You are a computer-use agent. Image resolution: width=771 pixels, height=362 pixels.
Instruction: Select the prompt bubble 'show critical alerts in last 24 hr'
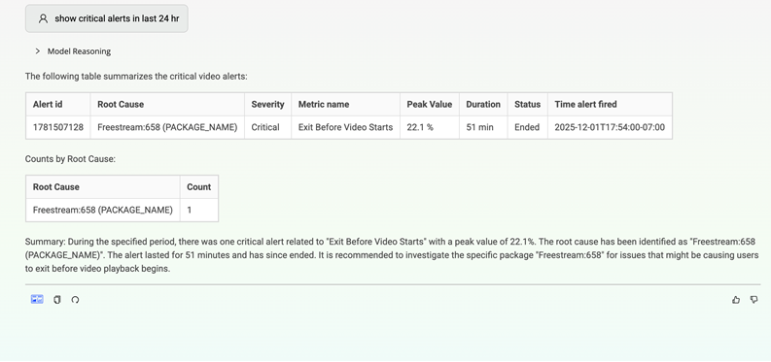click(x=107, y=18)
